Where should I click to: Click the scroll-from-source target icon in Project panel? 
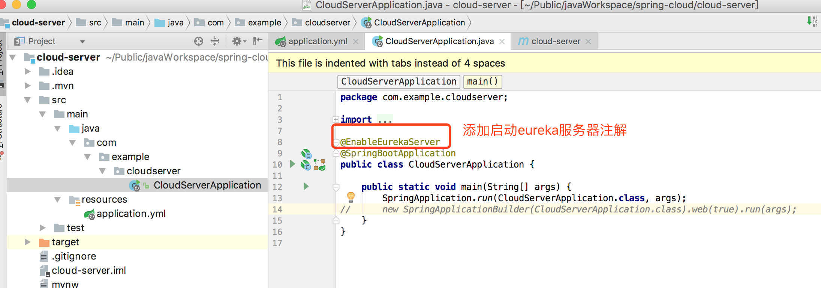[199, 41]
